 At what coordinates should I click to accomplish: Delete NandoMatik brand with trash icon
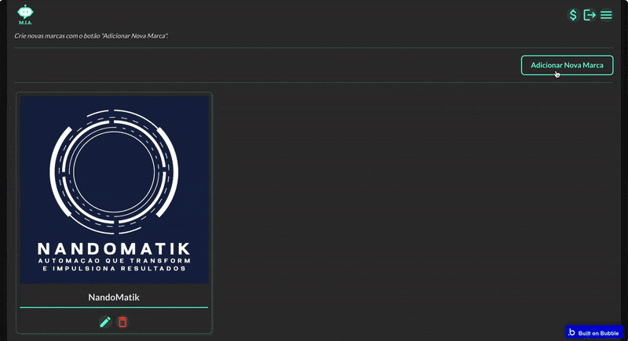pyautogui.click(x=122, y=322)
